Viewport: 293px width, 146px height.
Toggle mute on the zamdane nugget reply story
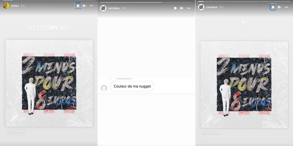182,8
